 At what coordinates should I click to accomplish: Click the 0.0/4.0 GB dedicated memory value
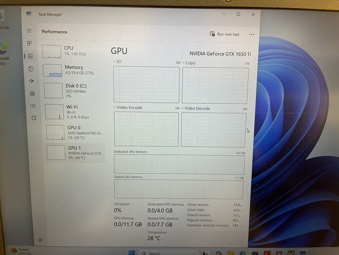[x=160, y=211]
